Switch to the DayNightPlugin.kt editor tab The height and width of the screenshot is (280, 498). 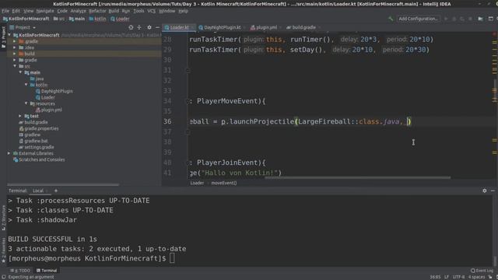coord(221,28)
